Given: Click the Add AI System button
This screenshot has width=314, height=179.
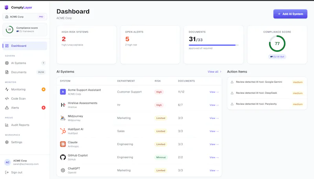Looking at the screenshot, I should [290, 14].
